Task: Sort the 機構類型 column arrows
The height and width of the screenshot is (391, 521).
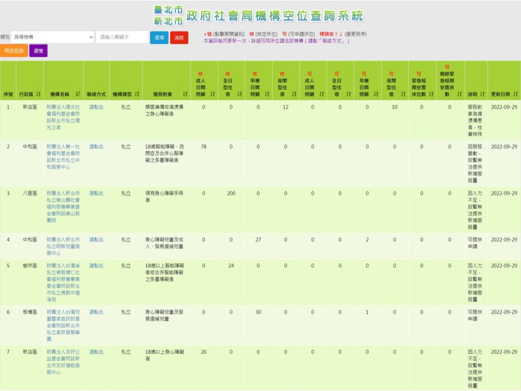Action: coord(137,93)
